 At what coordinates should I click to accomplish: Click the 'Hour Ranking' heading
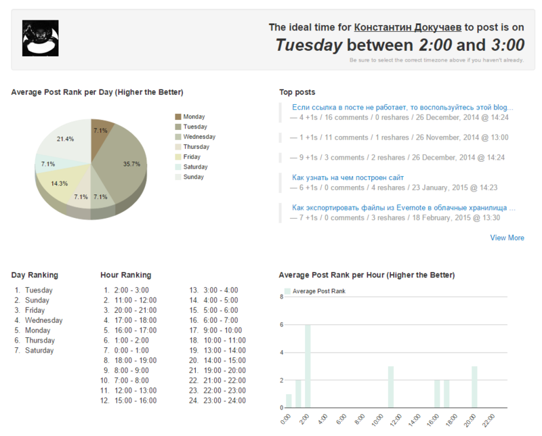point(126,275)
